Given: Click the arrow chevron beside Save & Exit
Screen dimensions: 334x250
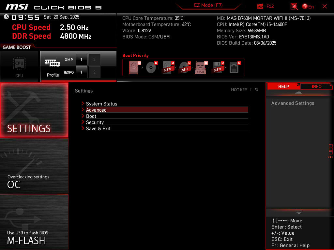Looking at the screenshot, I should pos(83,128).
